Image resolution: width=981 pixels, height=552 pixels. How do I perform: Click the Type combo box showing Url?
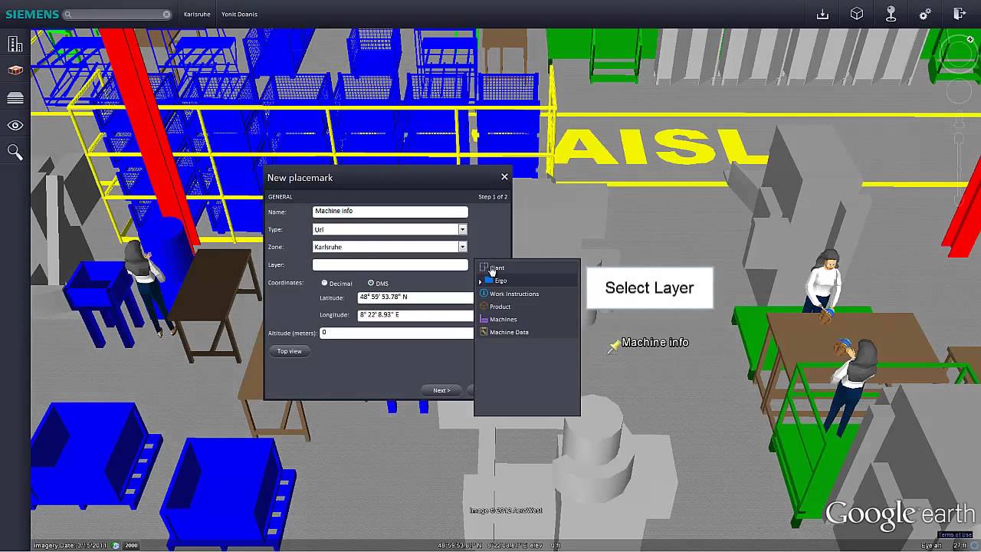point(390,229)
